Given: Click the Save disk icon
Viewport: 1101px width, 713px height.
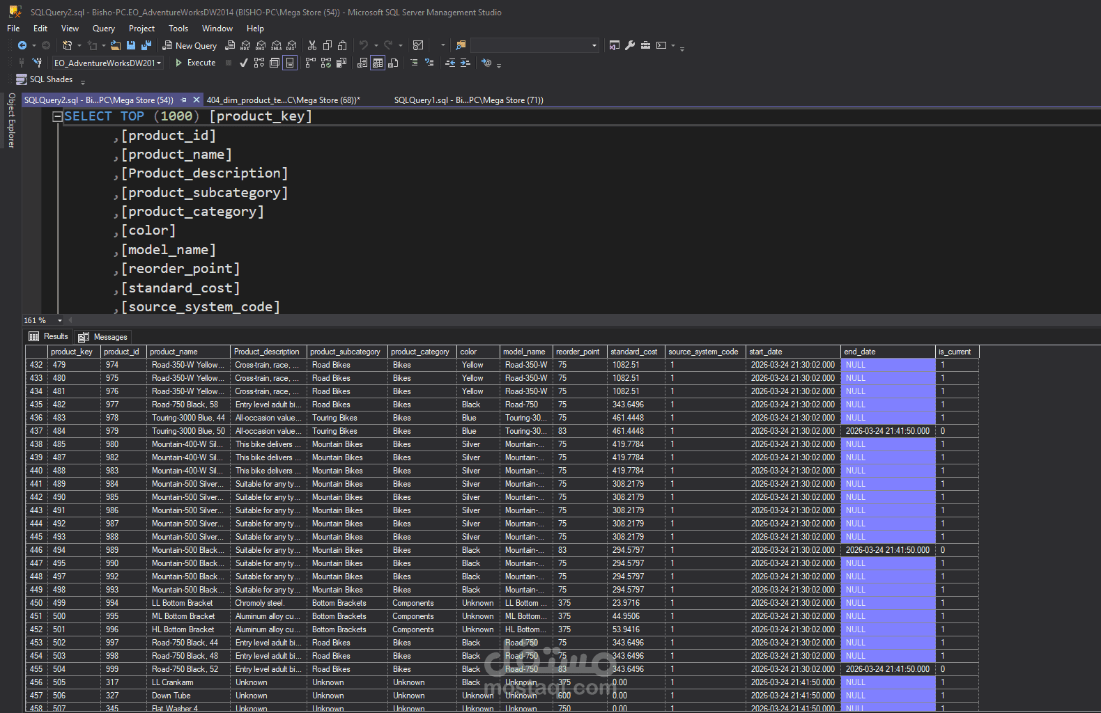Looking at the screenshot, I should [131, 45].
